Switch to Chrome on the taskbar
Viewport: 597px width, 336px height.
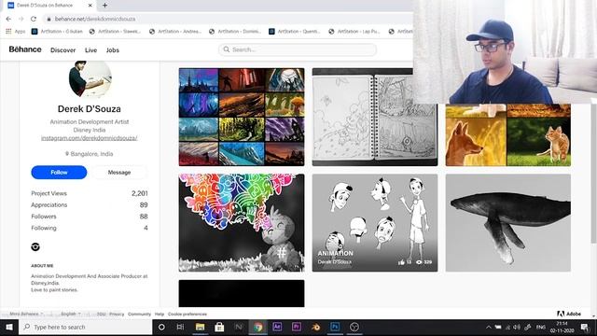[x=257, y=327]
